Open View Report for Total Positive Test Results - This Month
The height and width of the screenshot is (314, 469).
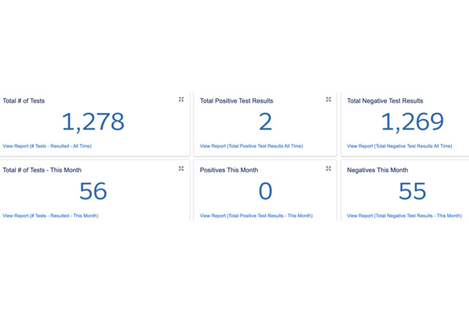257,216
